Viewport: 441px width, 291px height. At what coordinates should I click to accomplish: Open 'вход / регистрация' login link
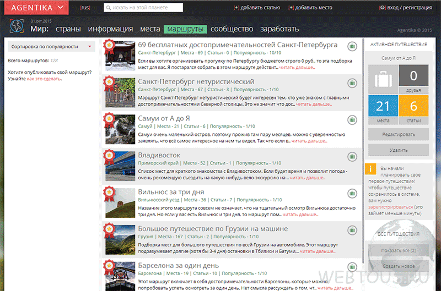click(406, 8)
